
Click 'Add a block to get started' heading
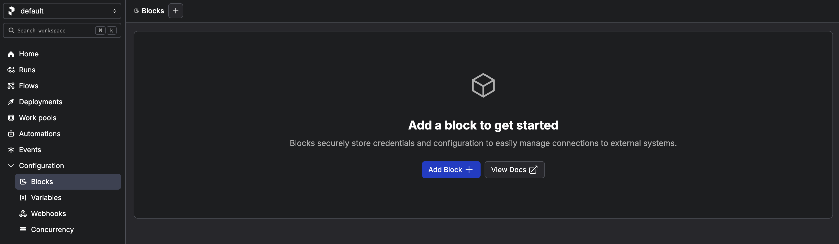[483, 125]
